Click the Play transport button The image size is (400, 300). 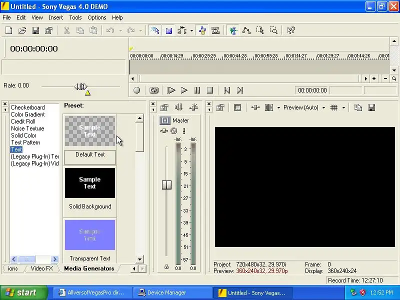184,90
